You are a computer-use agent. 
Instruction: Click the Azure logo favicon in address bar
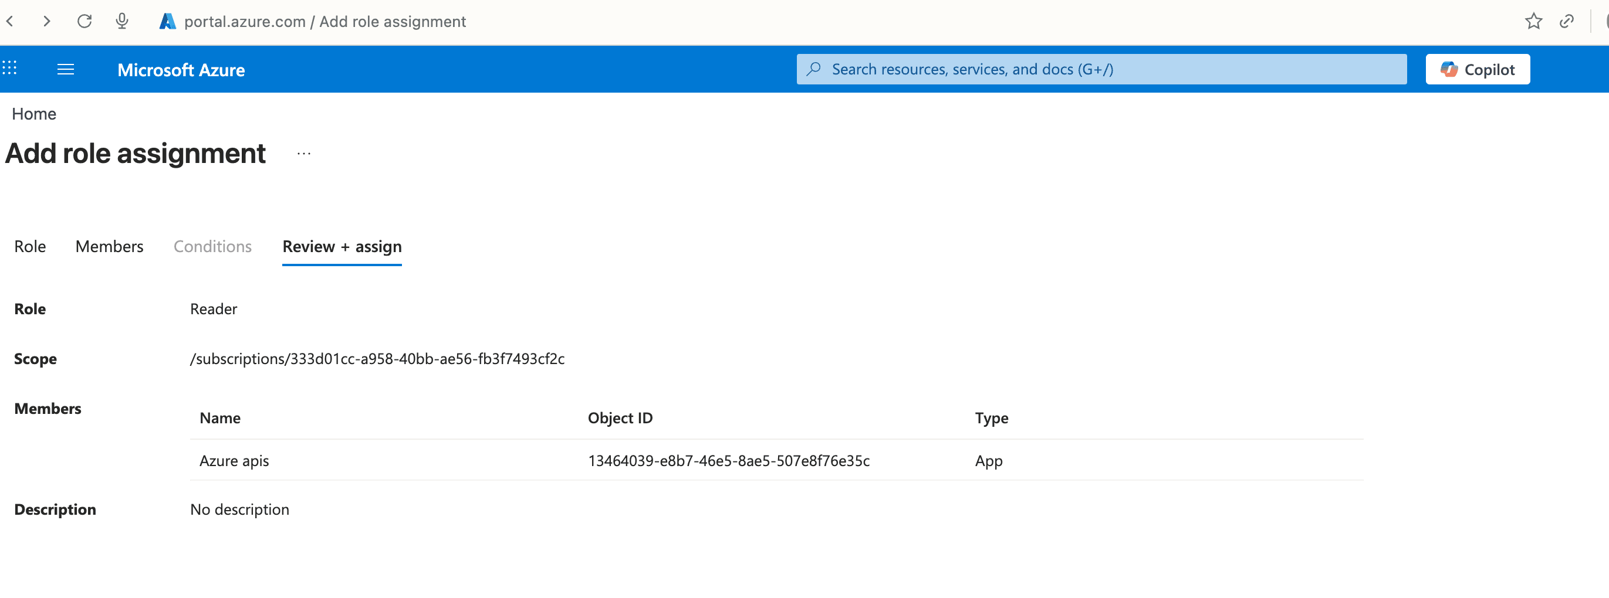[167, 21]
